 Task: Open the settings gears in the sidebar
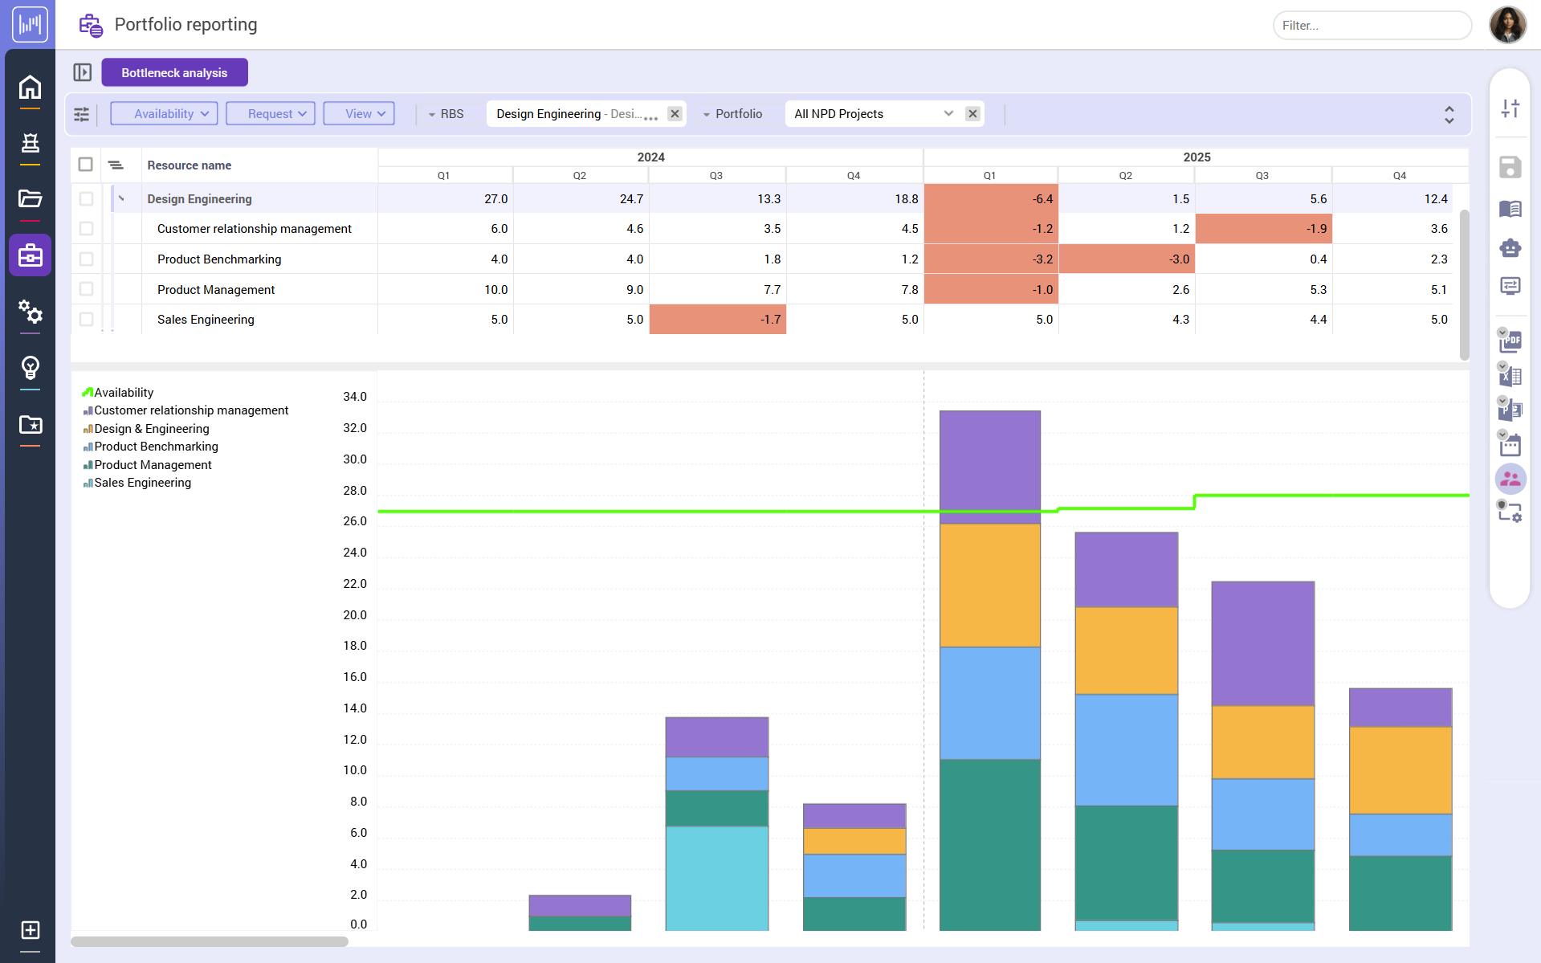(x=31, y=313)
